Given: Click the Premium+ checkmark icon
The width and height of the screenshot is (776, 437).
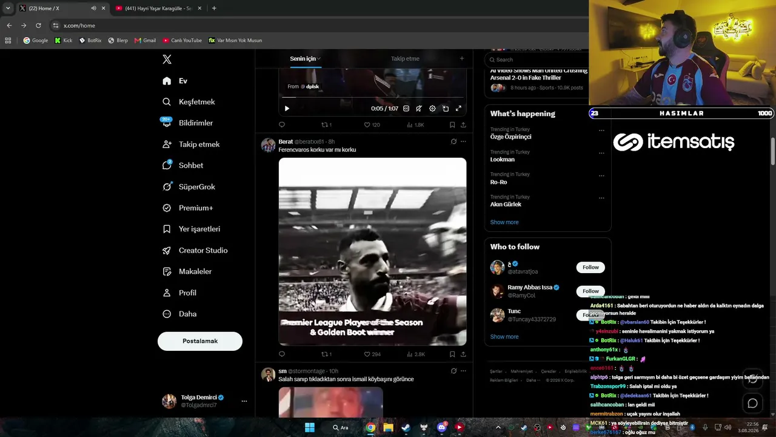Looking at the screenshot, I should tap(167, 208).
